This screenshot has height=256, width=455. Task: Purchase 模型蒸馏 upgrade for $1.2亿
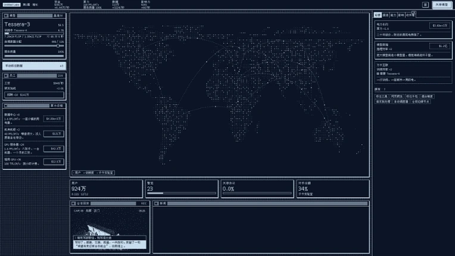pyautogui.click(x=440, y=46)
